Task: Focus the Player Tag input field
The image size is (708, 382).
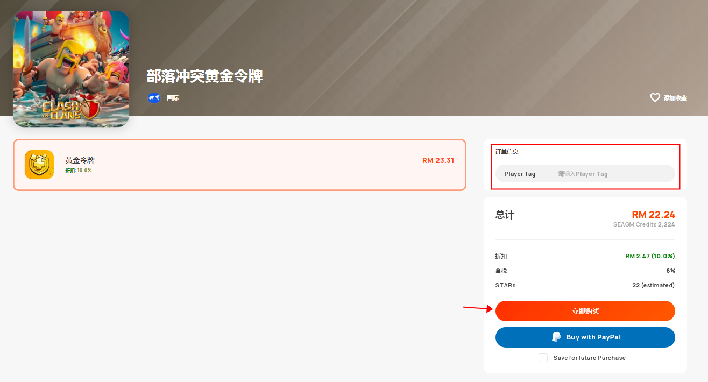Action: tap(585, 174)
